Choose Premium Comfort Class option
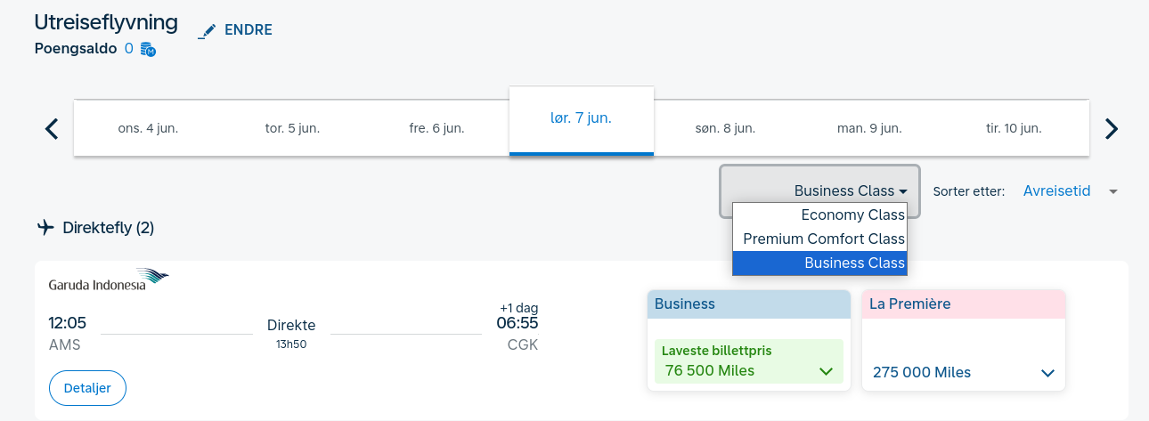1149x421 pixels. pyautogui.click(x=823, y=239)
